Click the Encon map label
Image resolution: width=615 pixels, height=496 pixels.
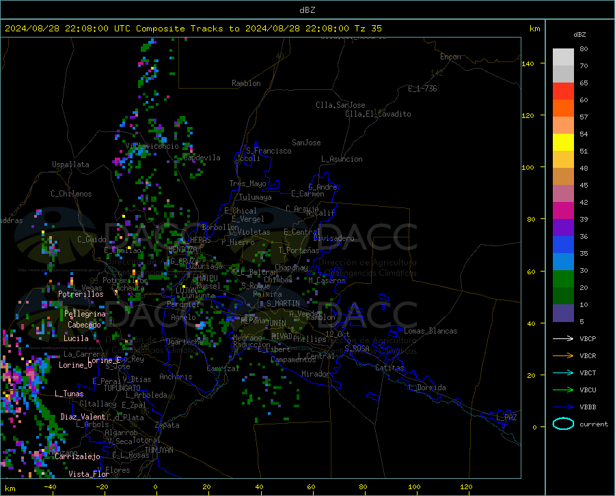450,57
